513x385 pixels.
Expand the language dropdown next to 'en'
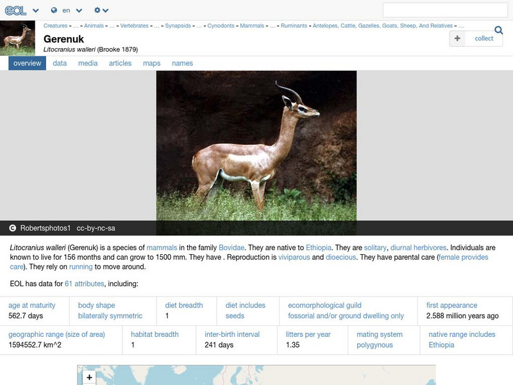(x=78, y=10)
